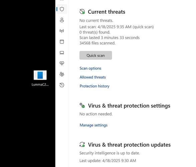Open Protection history link
196x167 pixels.
[94, 86]
